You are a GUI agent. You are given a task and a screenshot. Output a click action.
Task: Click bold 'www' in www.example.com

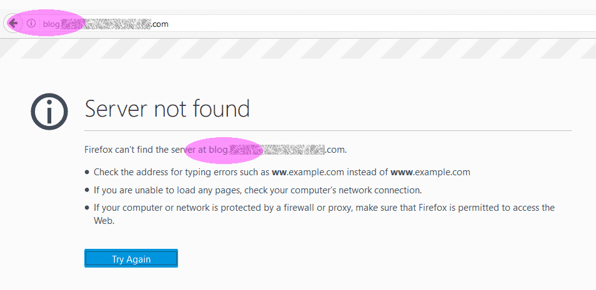[402, 172]
